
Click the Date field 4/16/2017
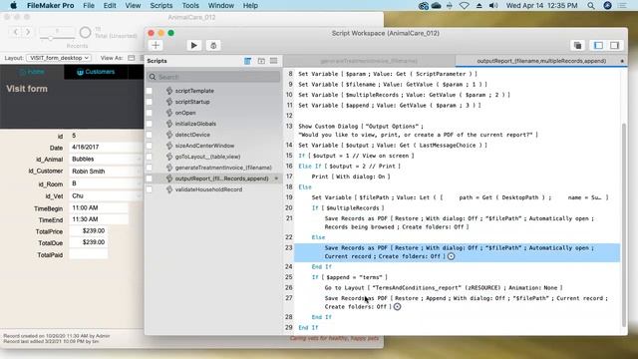[x=106, y=147]
